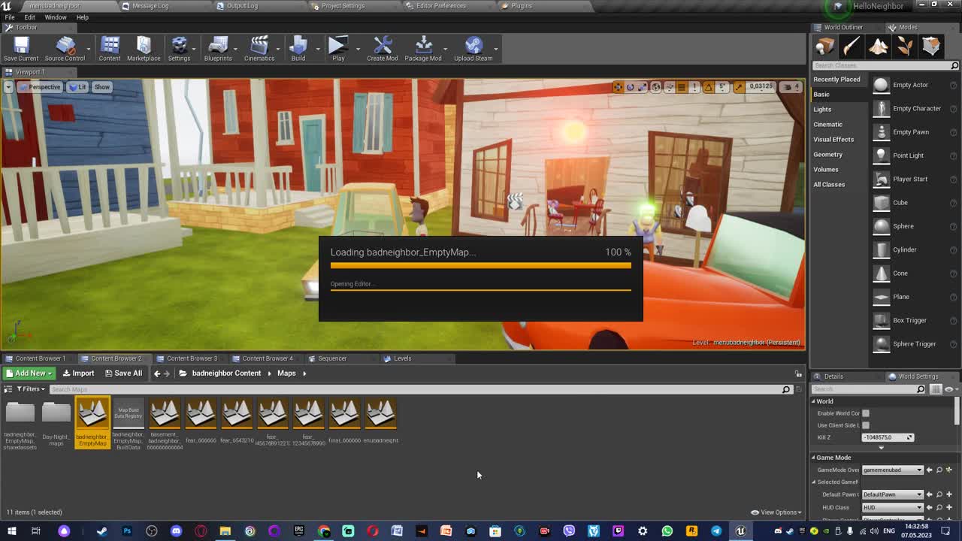Viewport: 962px width, 541px height.
Task: Open the Window menu
Action: pos(56,17)
